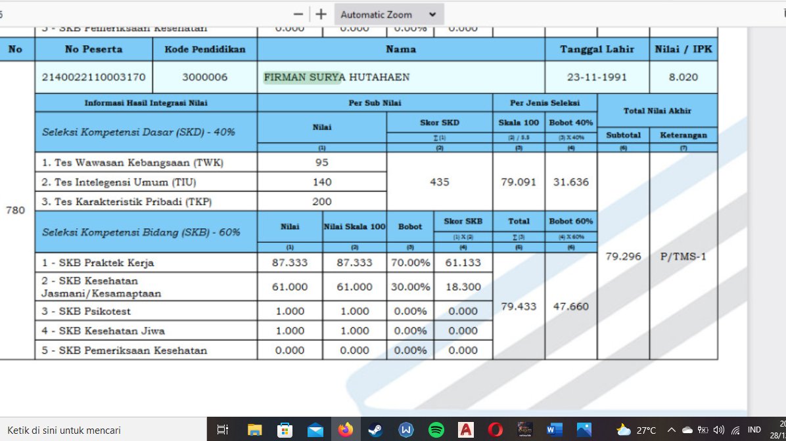Viewport: 786px width, 441px height.
Task: Open the OneDrive cloud tray icon
Action: pyautogui.click(x=687, y=430)
